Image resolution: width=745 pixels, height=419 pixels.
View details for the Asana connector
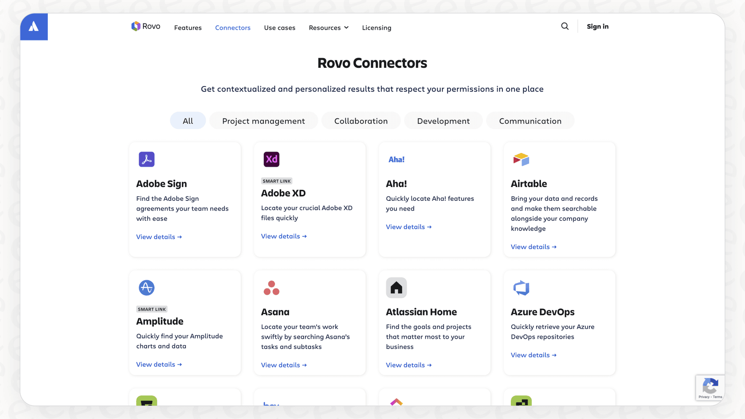(284, 364)
